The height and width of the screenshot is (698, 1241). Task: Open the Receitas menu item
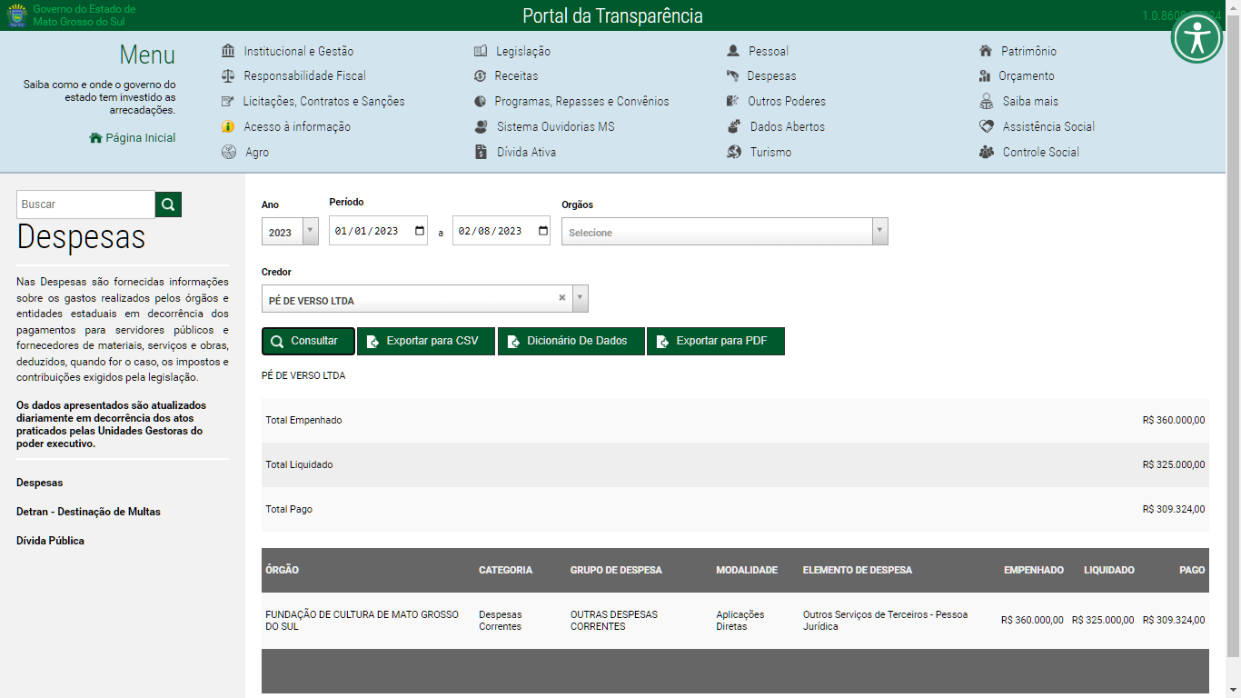pos(516,76)
